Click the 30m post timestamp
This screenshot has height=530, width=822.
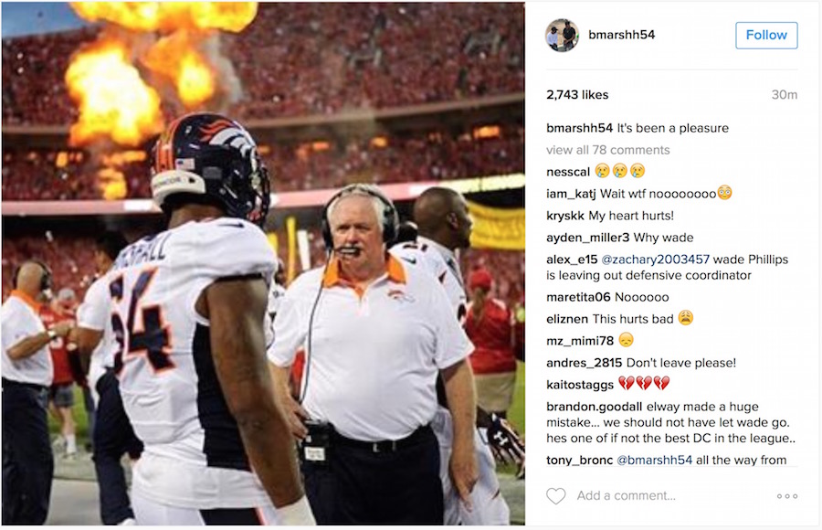tap(785, 95)
